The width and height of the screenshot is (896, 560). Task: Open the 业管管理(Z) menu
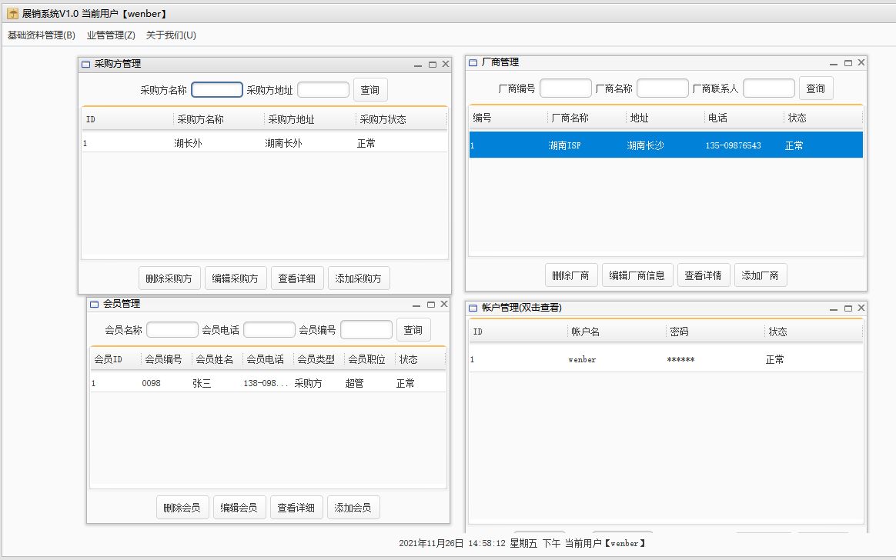[110, 35]
